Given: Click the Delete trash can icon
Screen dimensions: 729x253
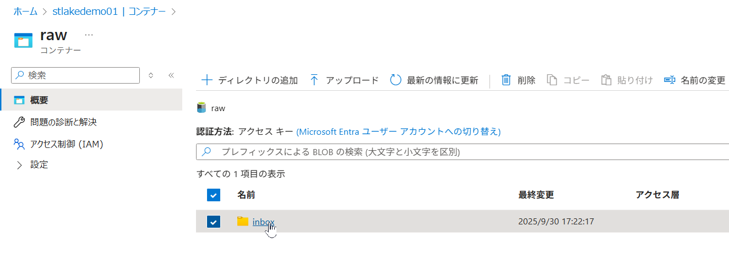Looking at the screenshot, I should 506,80.
